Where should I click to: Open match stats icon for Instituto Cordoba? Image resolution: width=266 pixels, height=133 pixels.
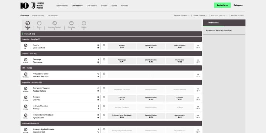[x=104, y=106]
